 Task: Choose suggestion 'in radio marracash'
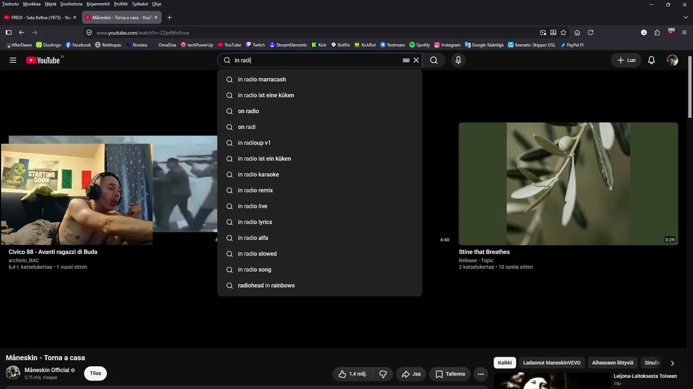(x=319, y=79)
